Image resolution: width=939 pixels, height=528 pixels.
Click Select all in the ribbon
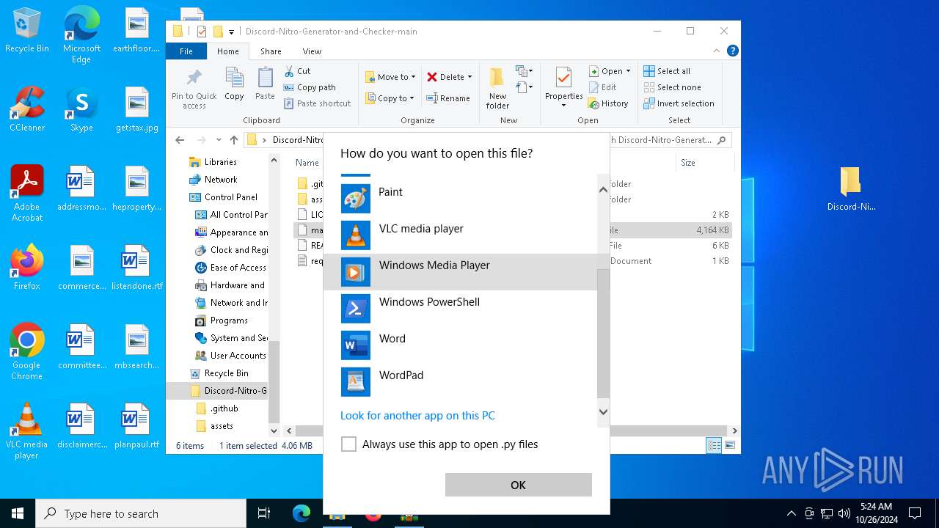(x=667, y=71)
